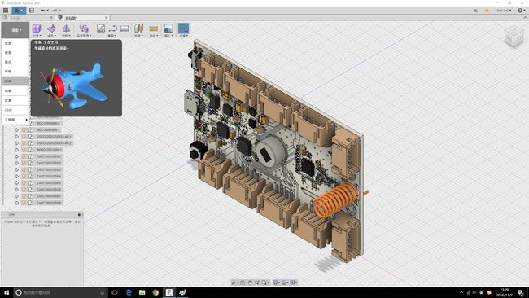Image resolution: width=529 pixels, height=298 pixels.
Task: Select the first entry in workspace menu
Action: tap(15, 43)
